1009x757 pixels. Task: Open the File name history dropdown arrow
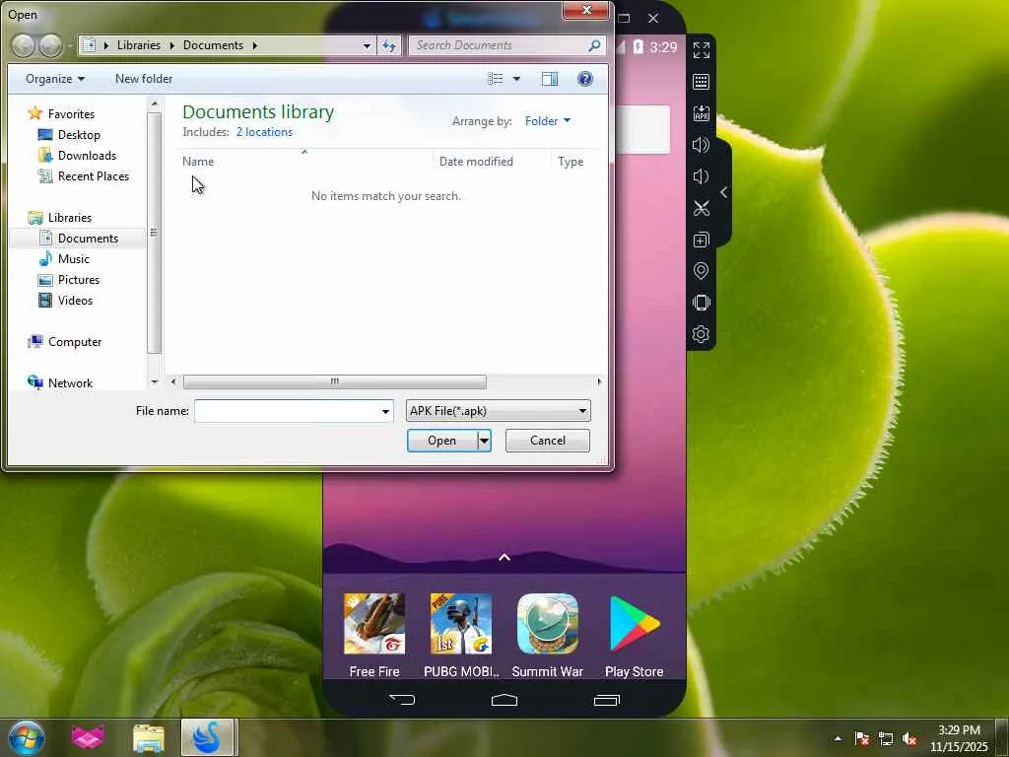pyautogui.click(x=385, y=411)
